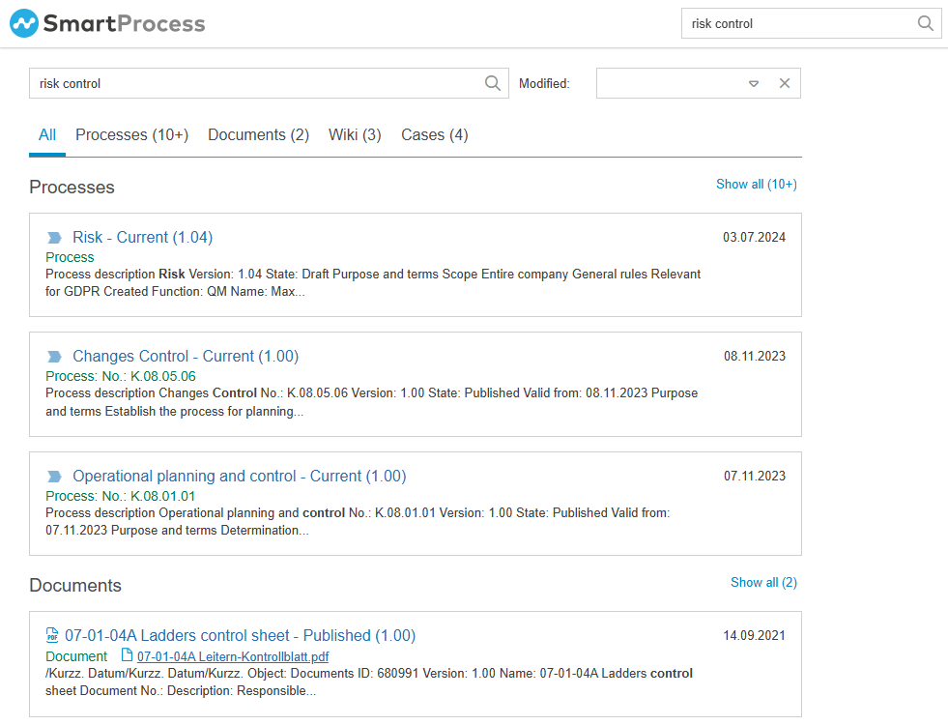Select the Wiki (3) tab

355,135
